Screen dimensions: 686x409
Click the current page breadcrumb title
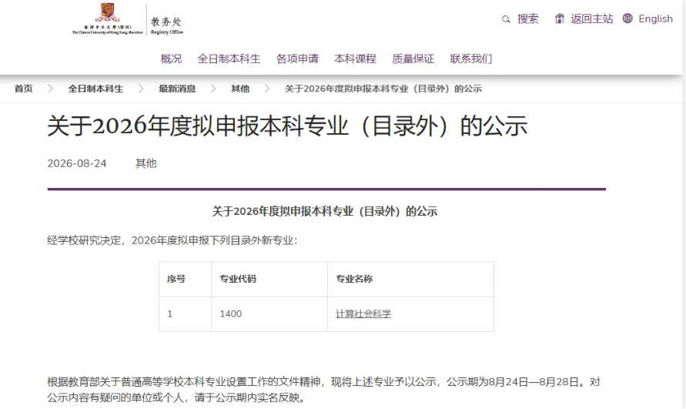383,89
